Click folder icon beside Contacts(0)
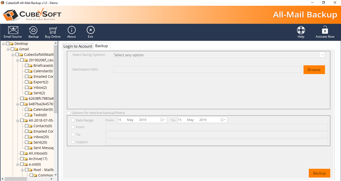This screenshot has height=181, width=341. tap(31, 126)
